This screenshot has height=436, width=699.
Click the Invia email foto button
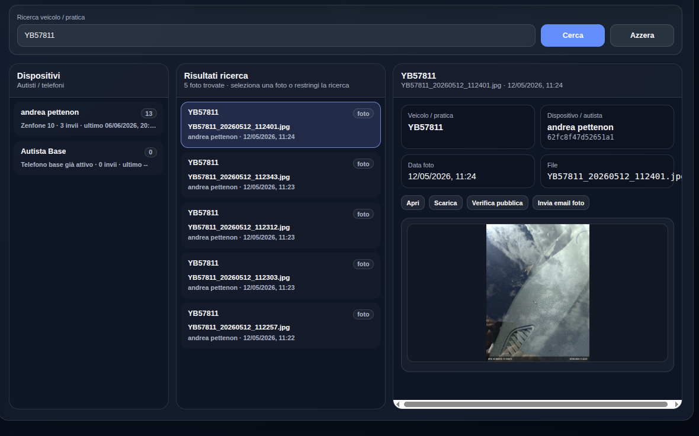point(561,203)
